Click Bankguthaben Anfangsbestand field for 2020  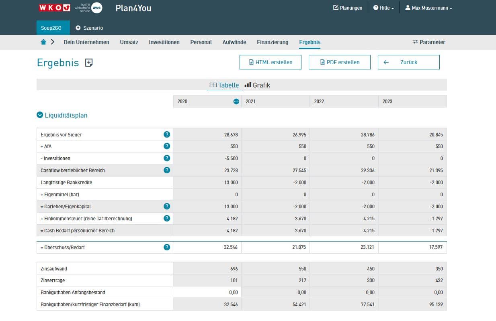207,293
